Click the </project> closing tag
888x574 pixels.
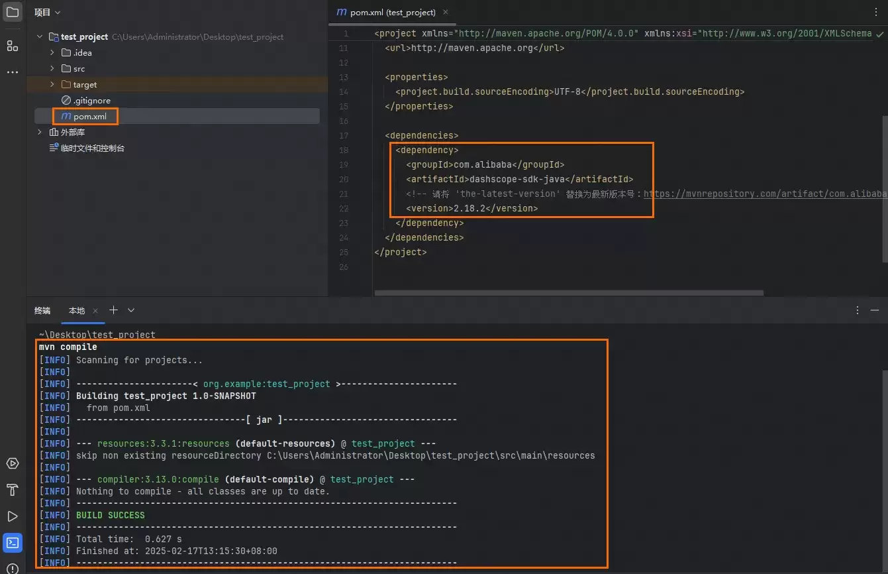[x=400, y=253]
